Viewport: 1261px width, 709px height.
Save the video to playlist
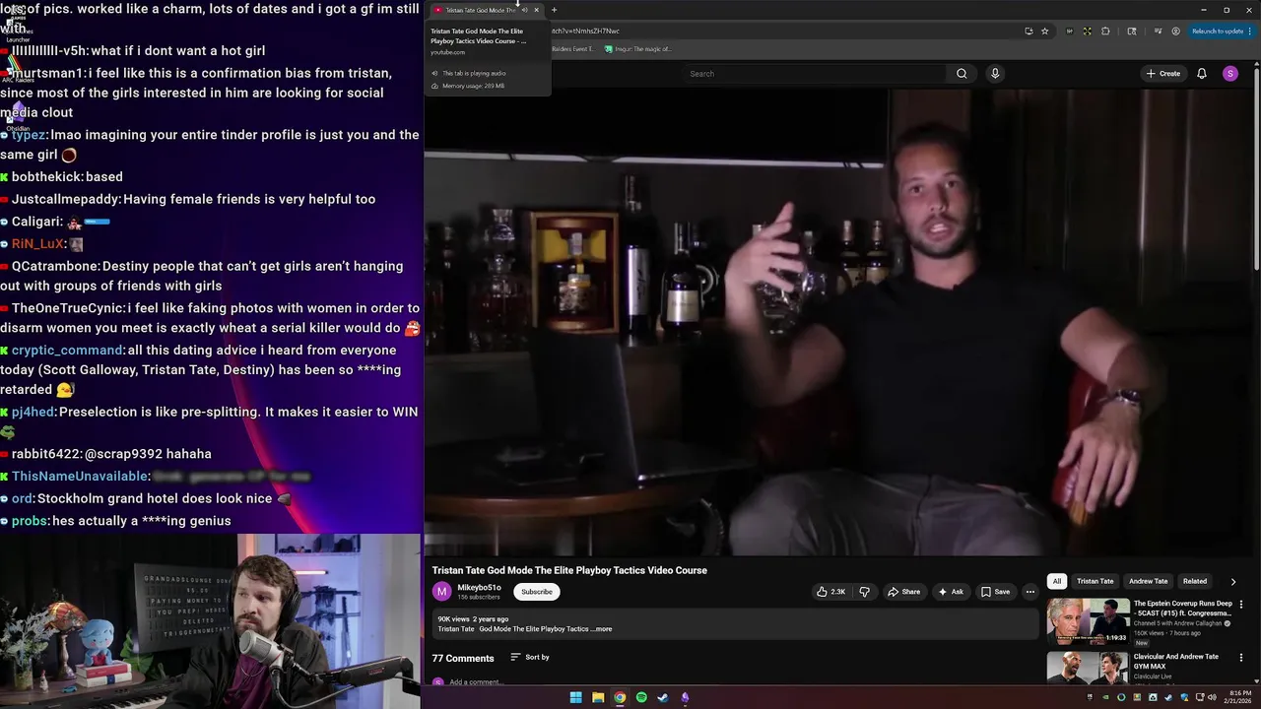[995, 592]
